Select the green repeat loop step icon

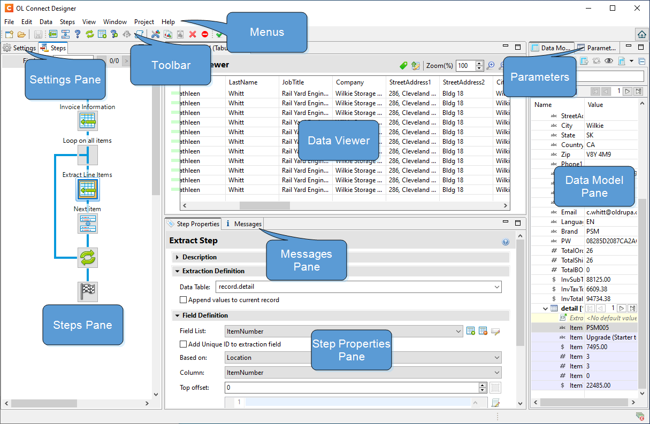[x=87, y=258]
